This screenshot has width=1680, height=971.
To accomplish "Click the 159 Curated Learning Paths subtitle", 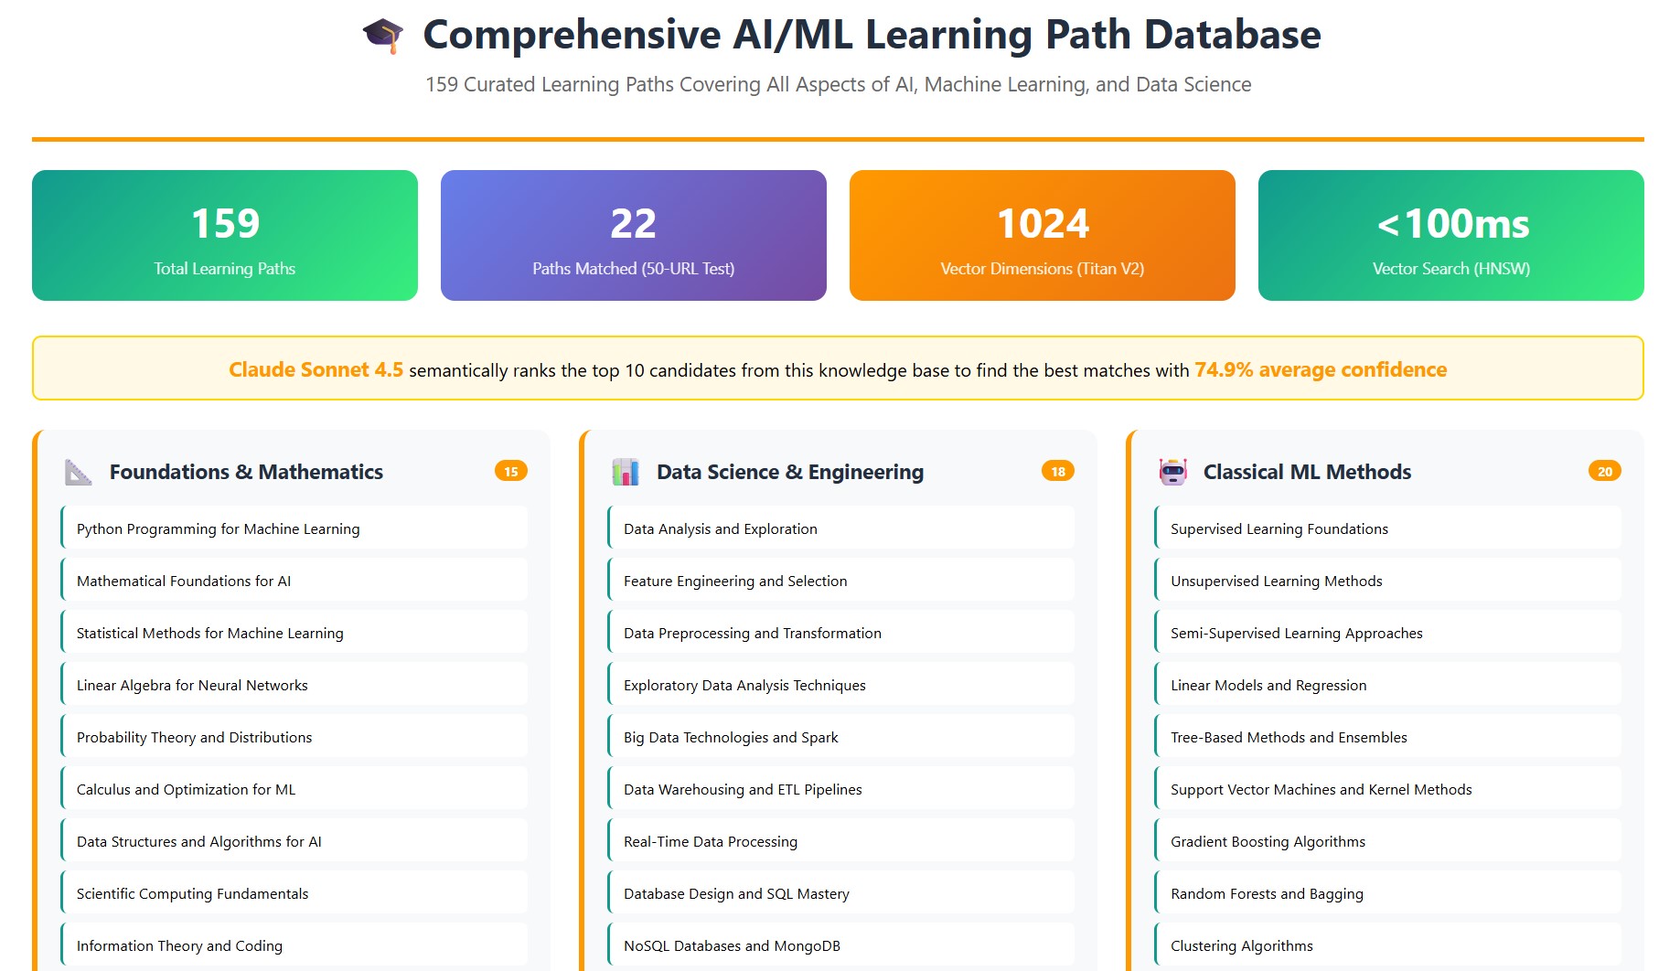I will pos(839,84).
